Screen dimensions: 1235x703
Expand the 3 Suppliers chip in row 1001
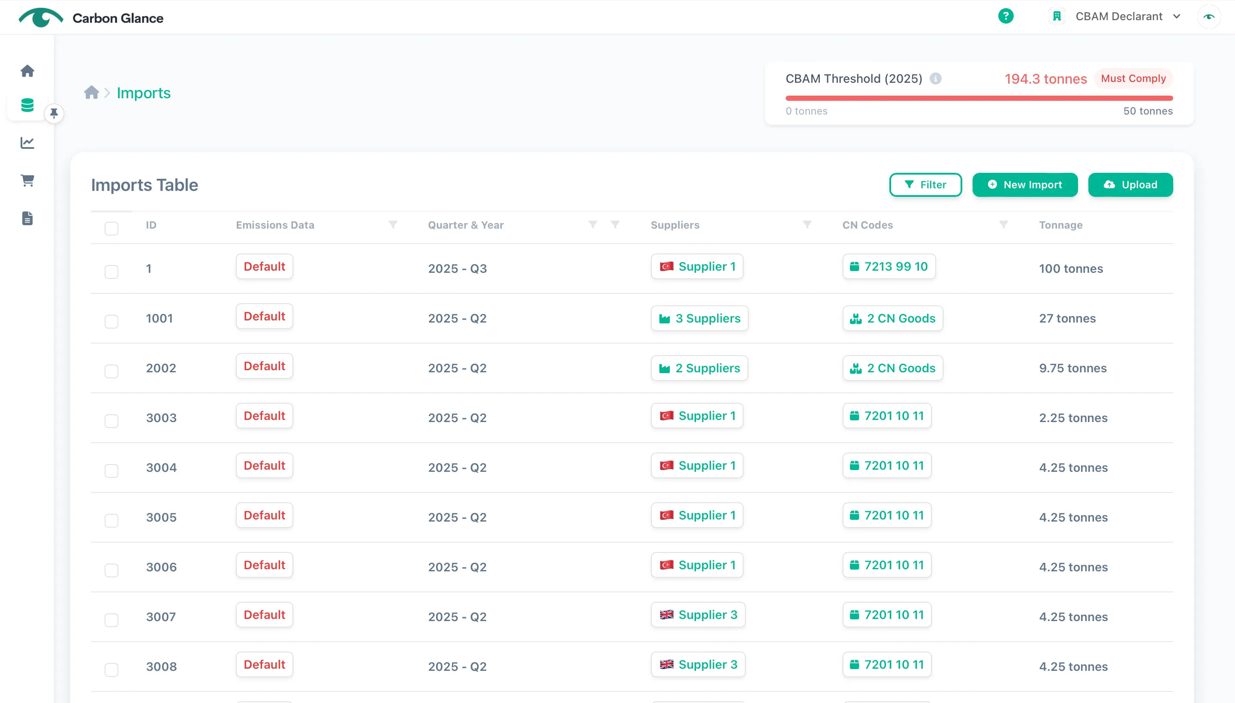(x=699, y=318)
